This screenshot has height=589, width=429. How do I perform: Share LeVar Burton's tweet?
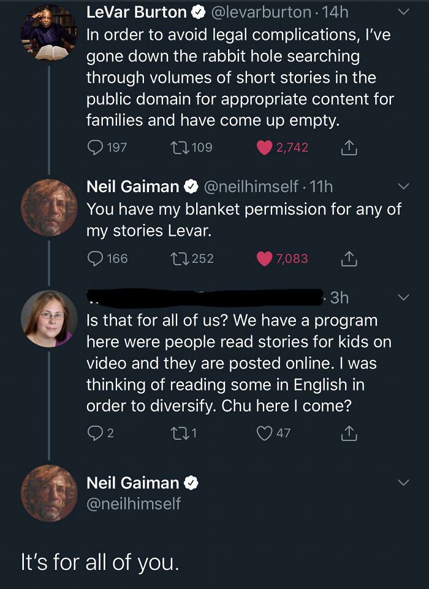pyautogui.click(x=347, y=148)
